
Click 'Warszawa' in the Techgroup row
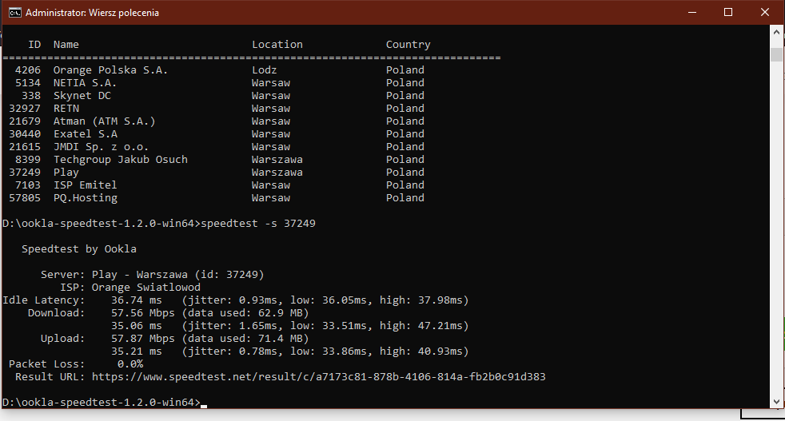click(x=277, y=159)
